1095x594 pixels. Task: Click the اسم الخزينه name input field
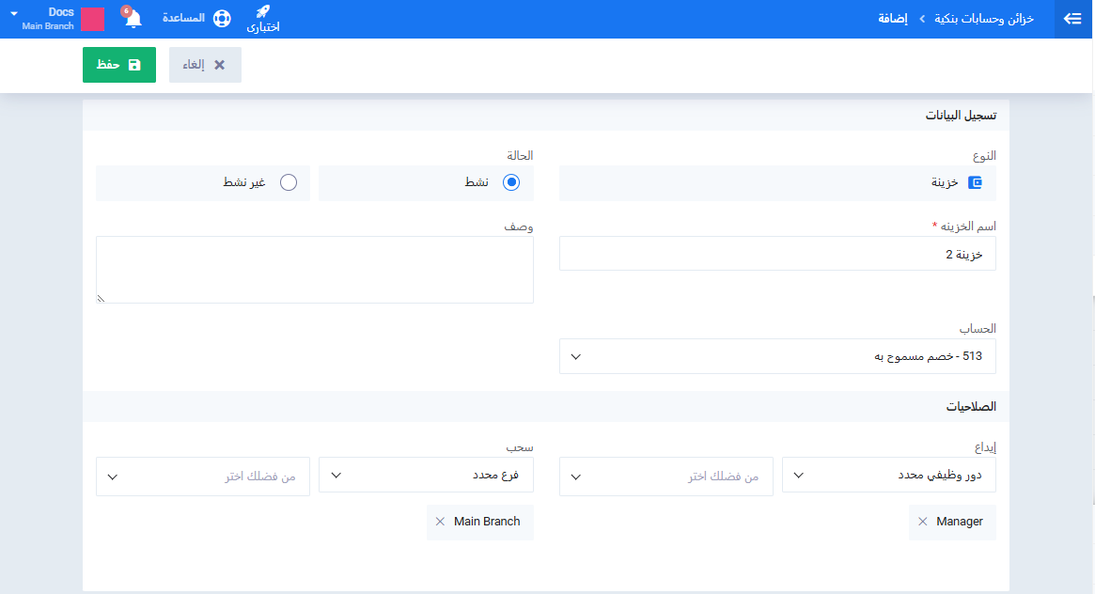tap(777, 254)
